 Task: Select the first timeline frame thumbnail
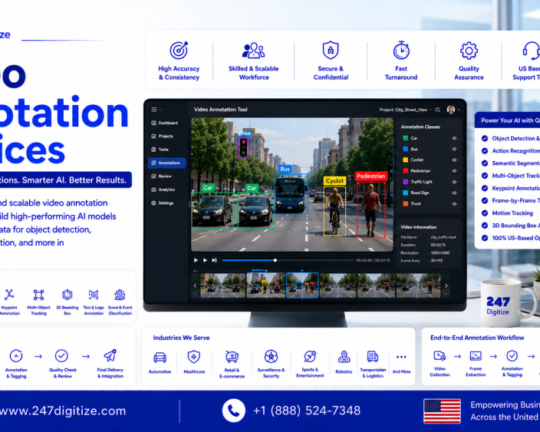tap(222, 285)
